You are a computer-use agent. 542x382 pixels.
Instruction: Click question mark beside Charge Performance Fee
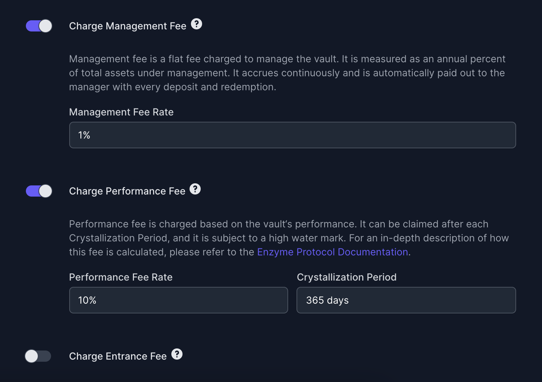click(x=195, y=189)
